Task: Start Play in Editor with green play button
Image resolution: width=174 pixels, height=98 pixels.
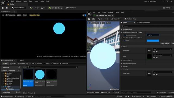Action: [50, 8]
